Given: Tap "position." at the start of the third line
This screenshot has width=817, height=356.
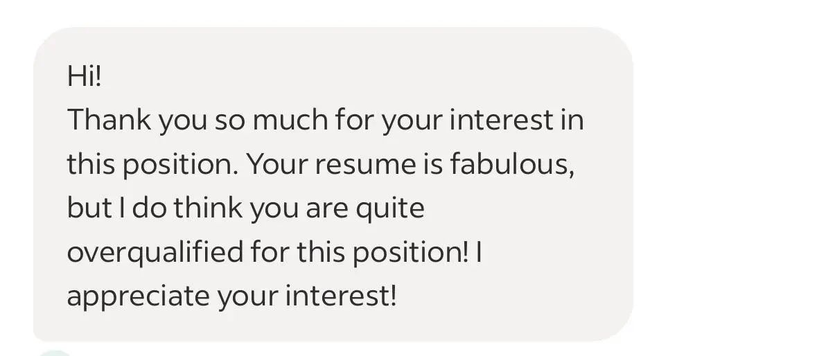Looking at the screenshot, I should point(180,165).
